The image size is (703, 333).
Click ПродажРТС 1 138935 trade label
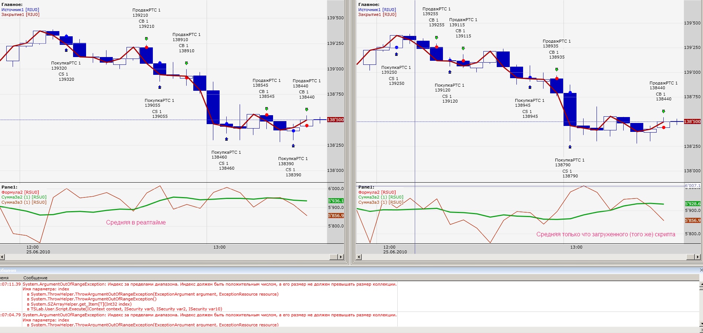tap(556, 44)
